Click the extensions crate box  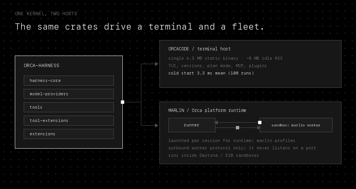pos(69,134)
